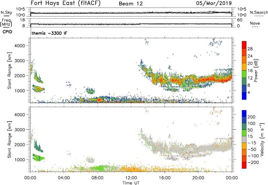Click the "Slant Range [km]" label of power panel

coord(9,70)
